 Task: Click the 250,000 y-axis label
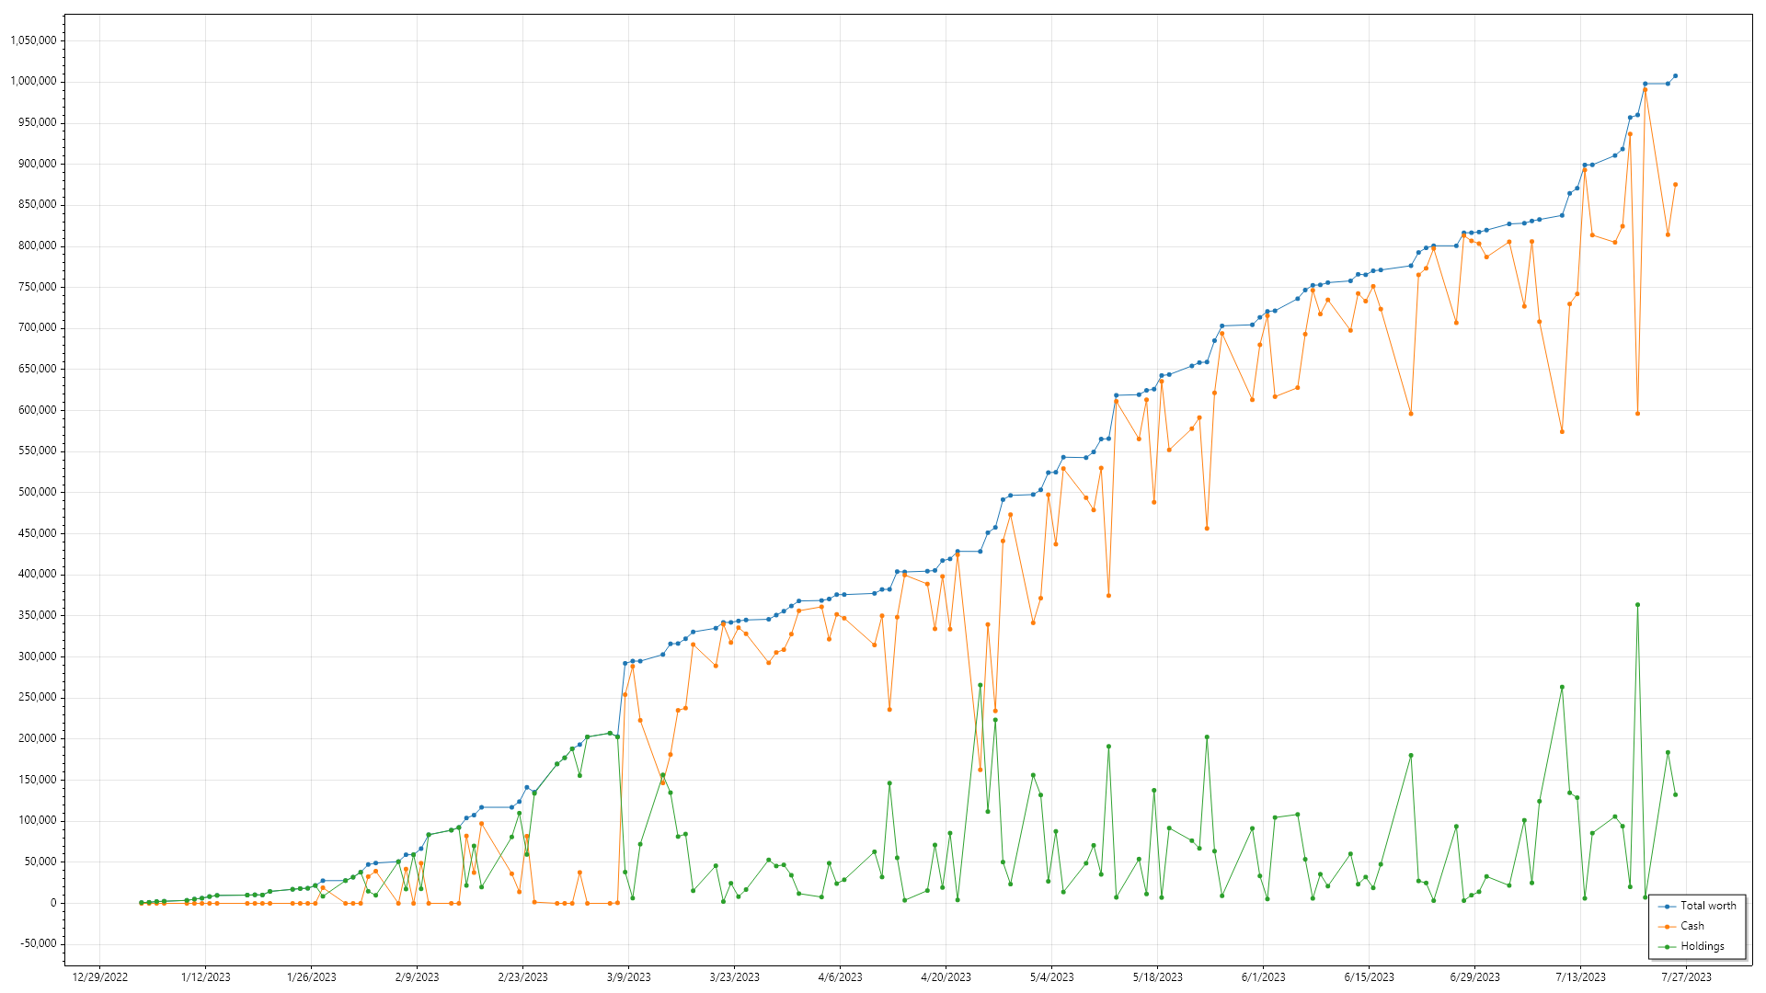[x=36, y=697]
